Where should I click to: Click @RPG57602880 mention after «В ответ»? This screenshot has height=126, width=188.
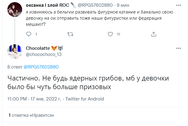[41, 67]
